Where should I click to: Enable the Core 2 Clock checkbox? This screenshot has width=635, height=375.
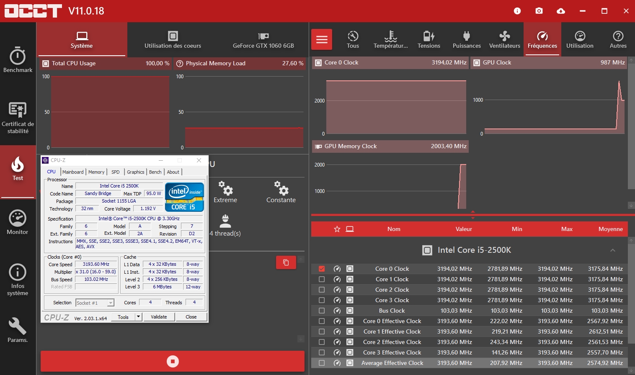point(322,290)
